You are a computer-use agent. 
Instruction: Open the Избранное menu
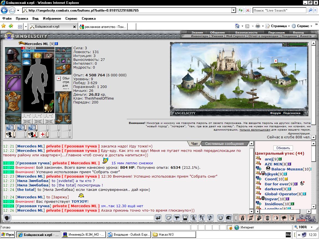(x=52, y=19)
